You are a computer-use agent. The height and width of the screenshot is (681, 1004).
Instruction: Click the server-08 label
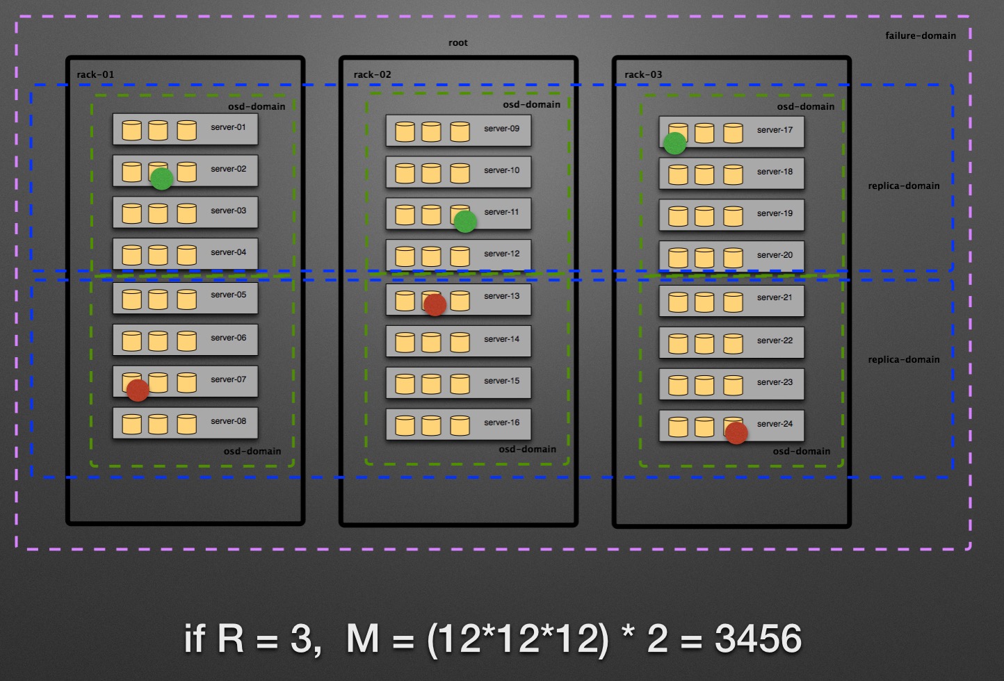(x=228, y=421)
